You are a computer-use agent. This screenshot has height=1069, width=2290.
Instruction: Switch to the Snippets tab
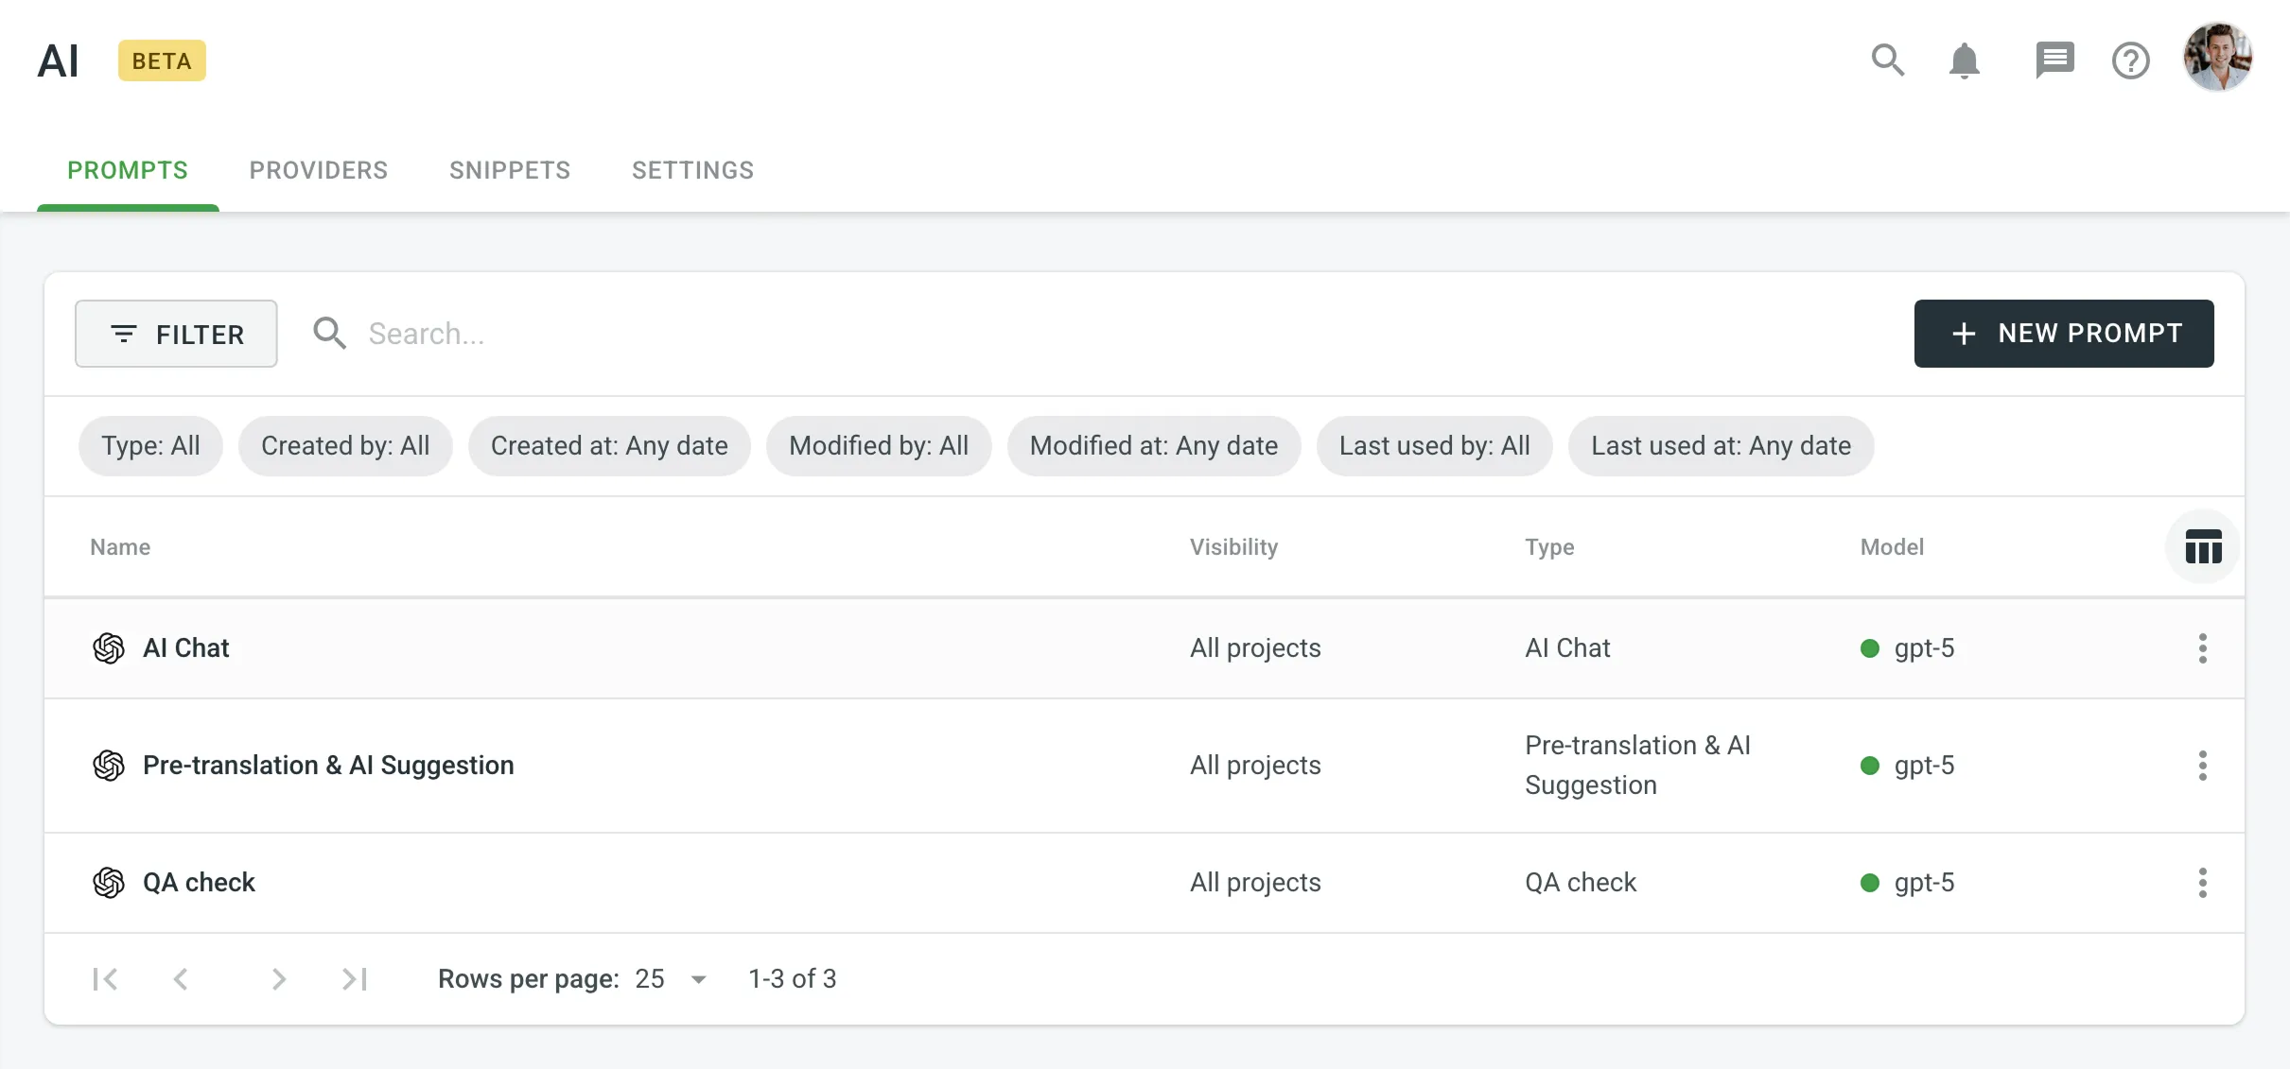click(510, 170)
